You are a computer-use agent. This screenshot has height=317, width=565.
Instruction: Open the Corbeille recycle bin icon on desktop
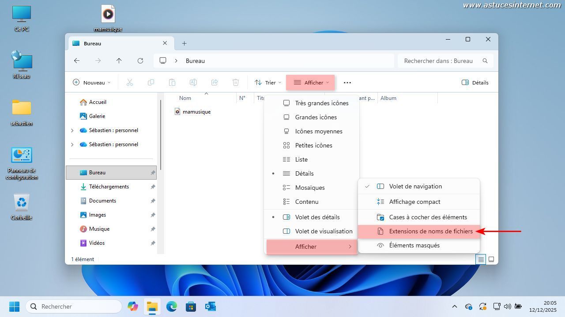21,206
